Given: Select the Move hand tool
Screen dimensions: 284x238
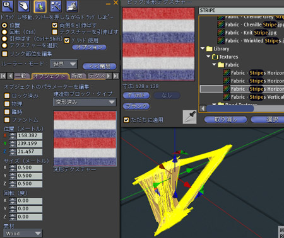Looking at the screenshot, I should (23, 6).
